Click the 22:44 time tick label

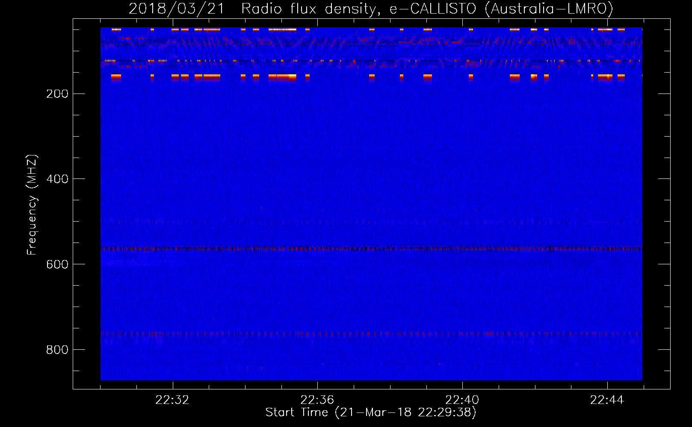coord(607,400)
